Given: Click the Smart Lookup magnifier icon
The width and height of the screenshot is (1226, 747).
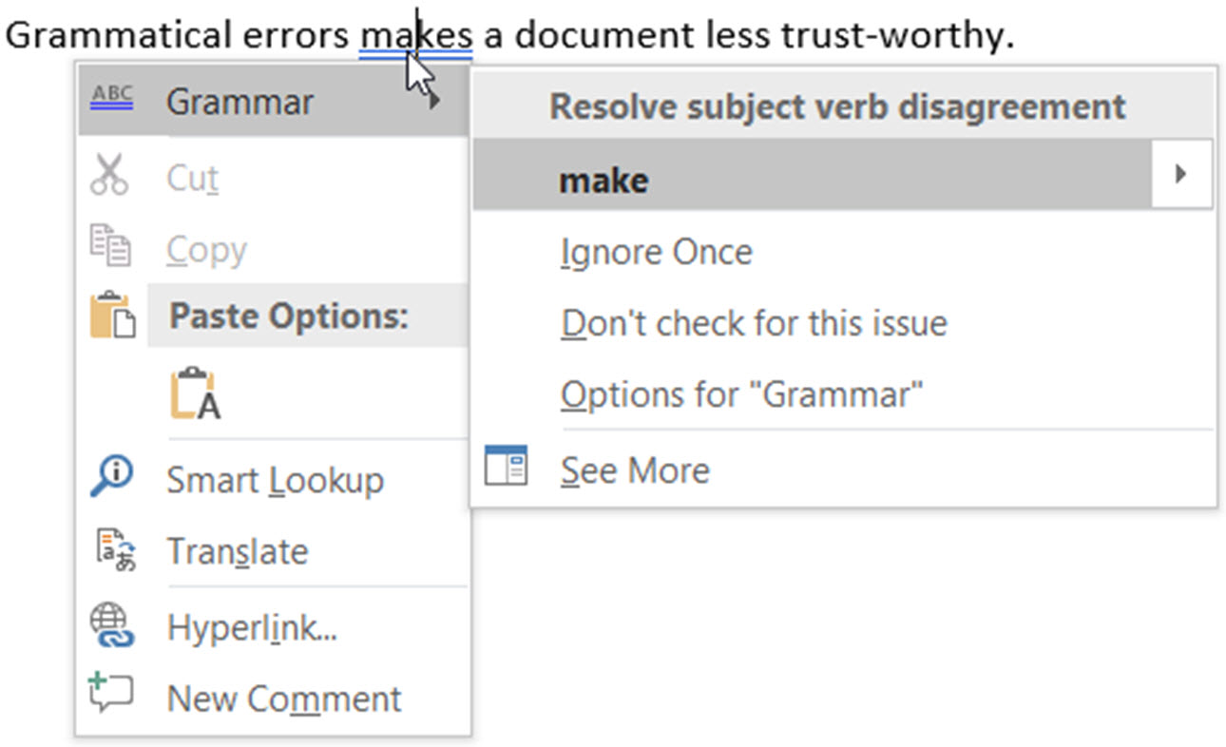Looking at the screenshot, I should pos(112,477).
